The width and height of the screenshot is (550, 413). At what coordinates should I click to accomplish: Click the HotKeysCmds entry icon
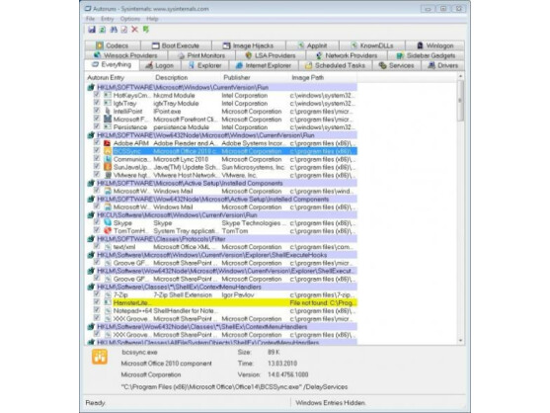[108, 95]
